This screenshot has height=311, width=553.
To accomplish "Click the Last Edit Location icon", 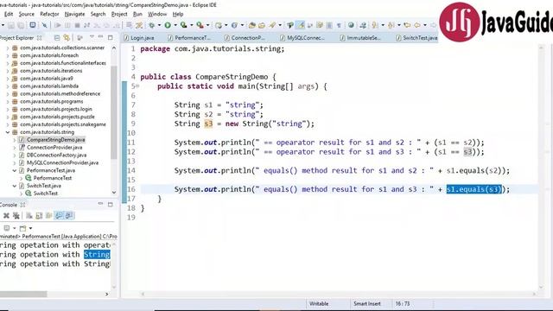I will click(407, 25).
